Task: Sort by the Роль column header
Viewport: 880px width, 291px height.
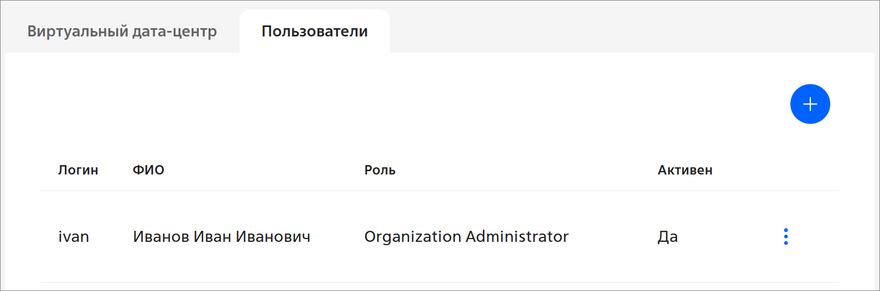Action: [x=379, y=170]
